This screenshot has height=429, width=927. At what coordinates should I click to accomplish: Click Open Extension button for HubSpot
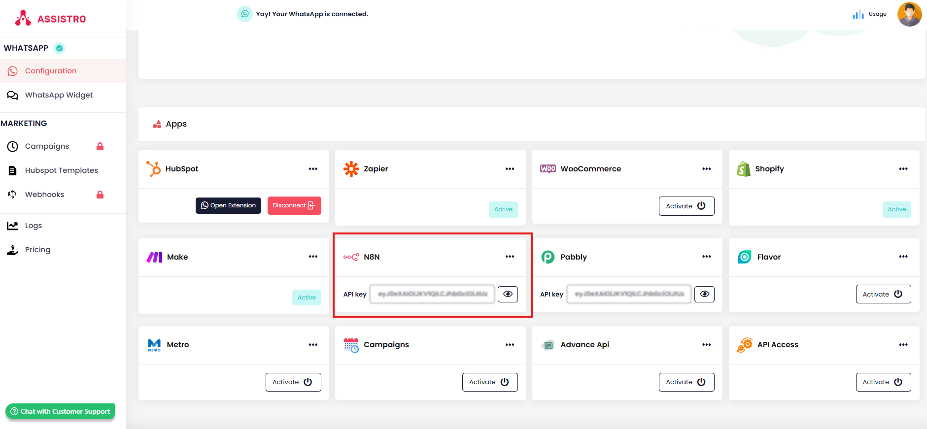pos(228,205)
